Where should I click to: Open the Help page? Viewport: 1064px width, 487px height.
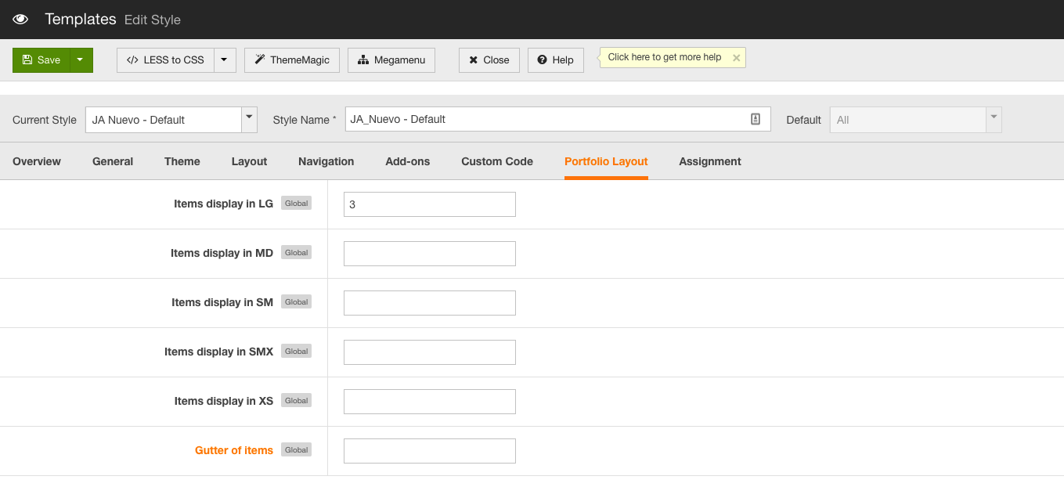click(x=555, y=60)
